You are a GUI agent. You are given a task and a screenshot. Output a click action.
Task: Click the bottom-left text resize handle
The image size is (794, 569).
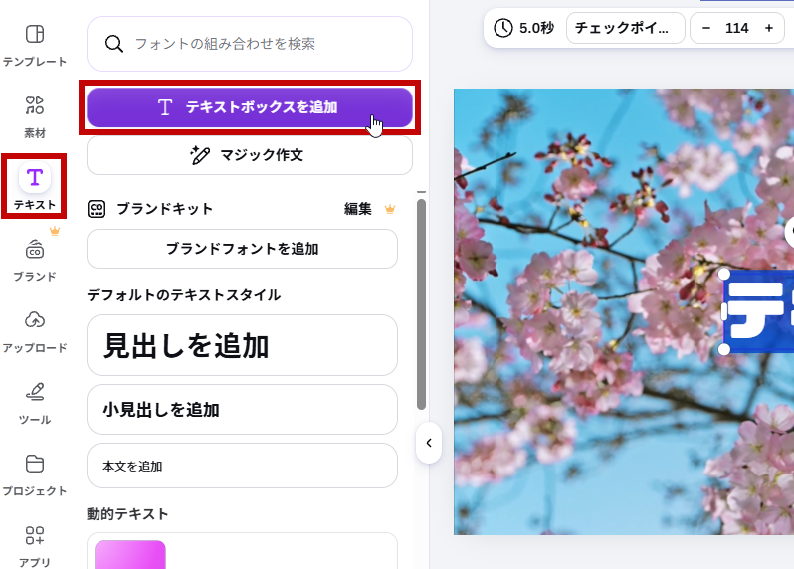coord(724,349)
